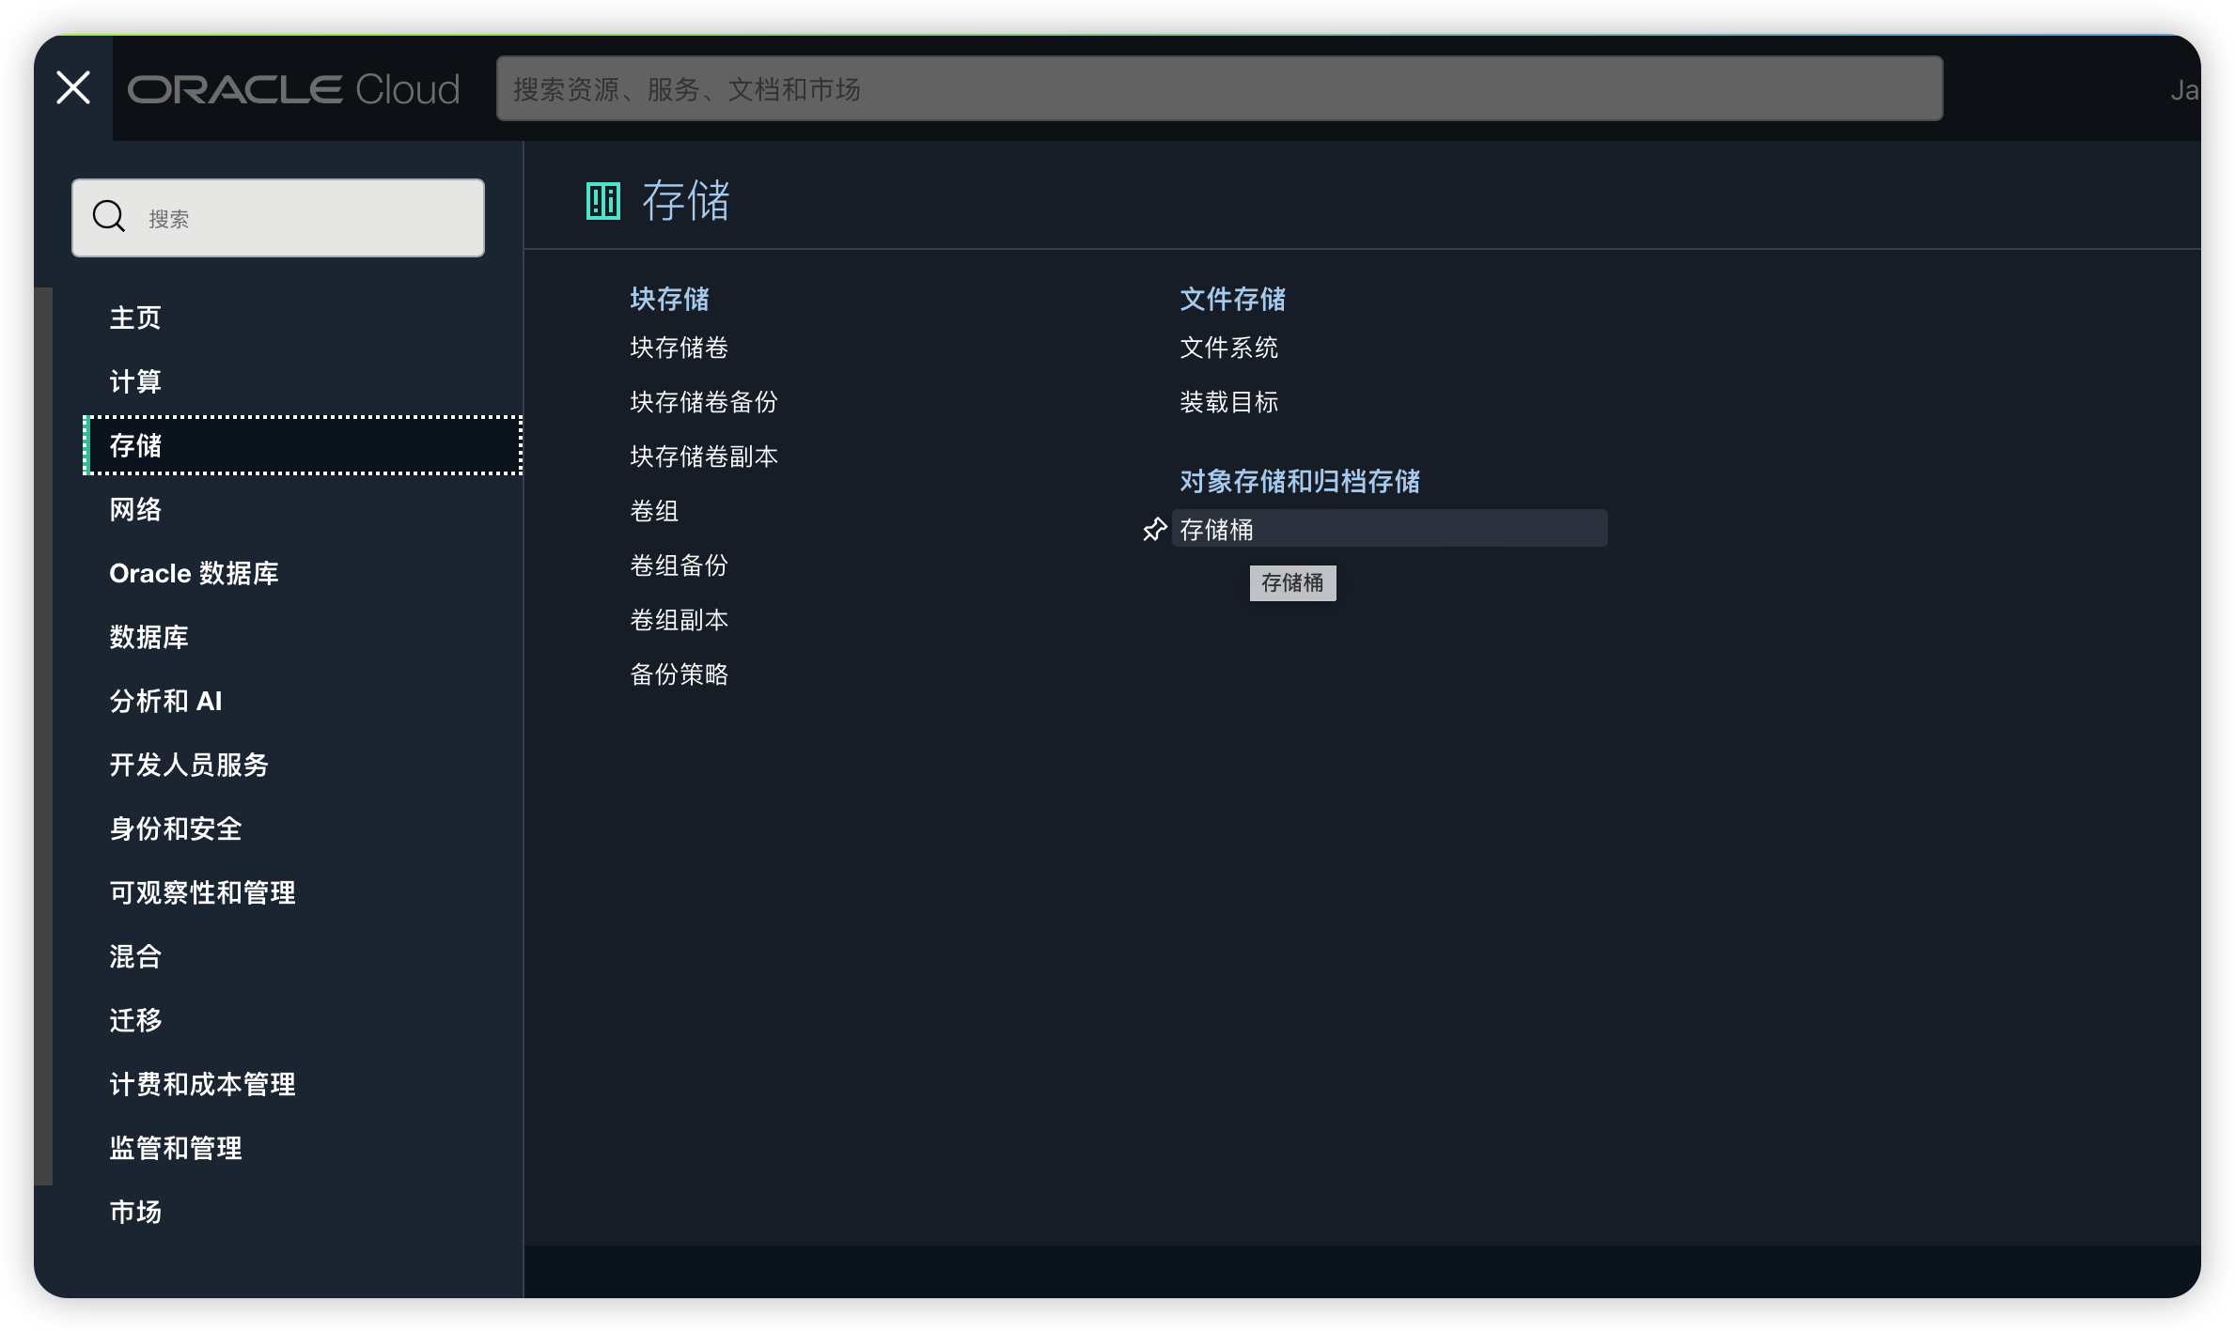Open the 主页 navigation item
Screen dimensions: 2235x1332
click(133, 318)
